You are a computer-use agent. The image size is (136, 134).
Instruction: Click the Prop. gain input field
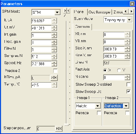[41, 42]
